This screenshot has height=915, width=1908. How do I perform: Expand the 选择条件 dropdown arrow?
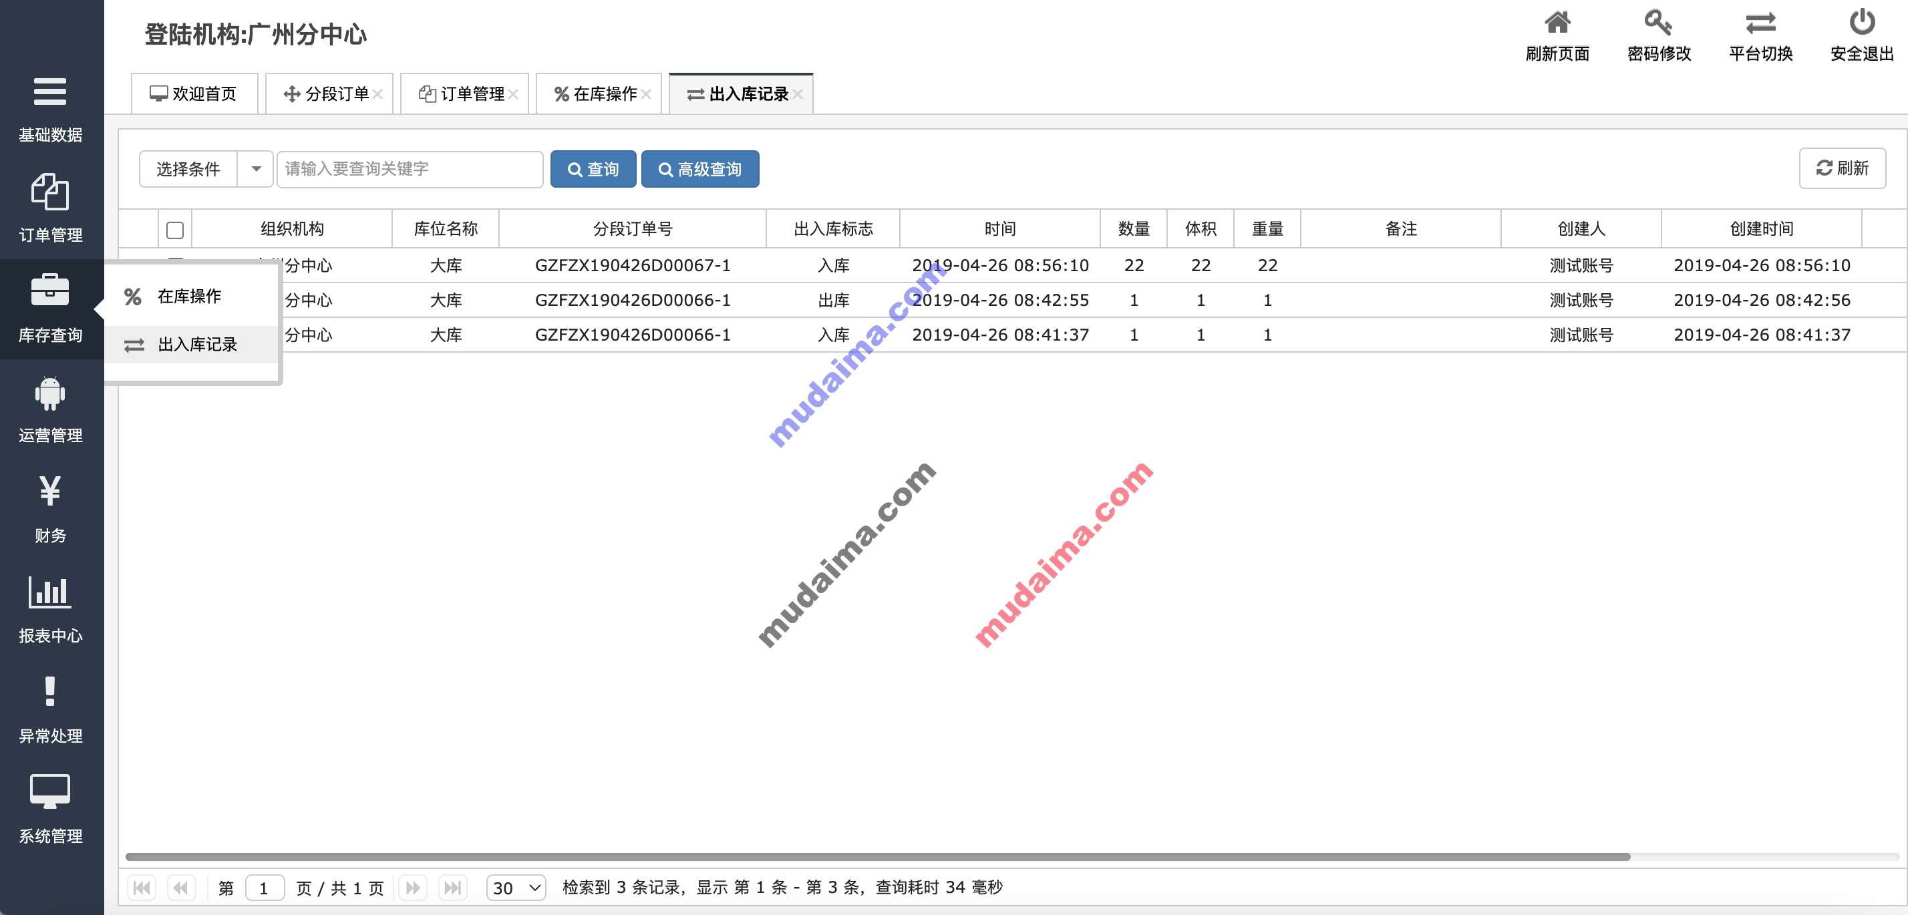tap(257, 169)
